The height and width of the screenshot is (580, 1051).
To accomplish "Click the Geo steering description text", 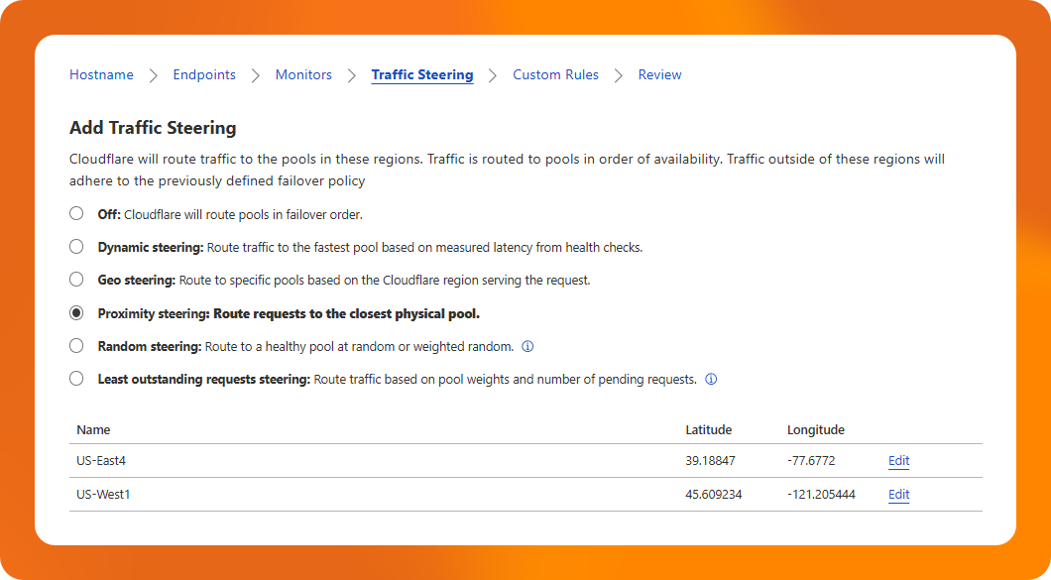I will pos(385,281).
